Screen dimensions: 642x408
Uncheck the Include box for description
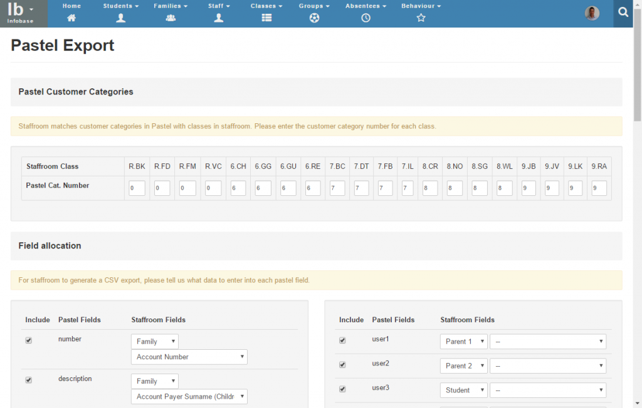[x=29, y=380]
